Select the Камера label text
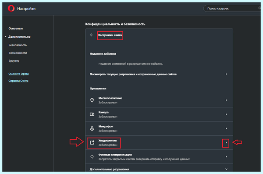Screen dimensions: 263x174 click(x=103, y=112)
